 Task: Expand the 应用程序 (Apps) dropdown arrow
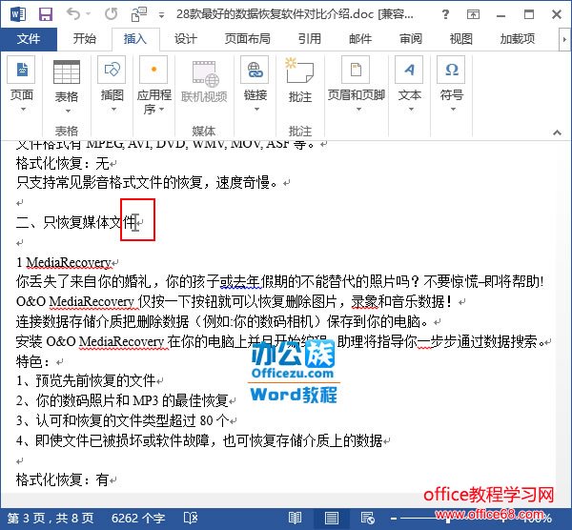click(x=161, y=110)
